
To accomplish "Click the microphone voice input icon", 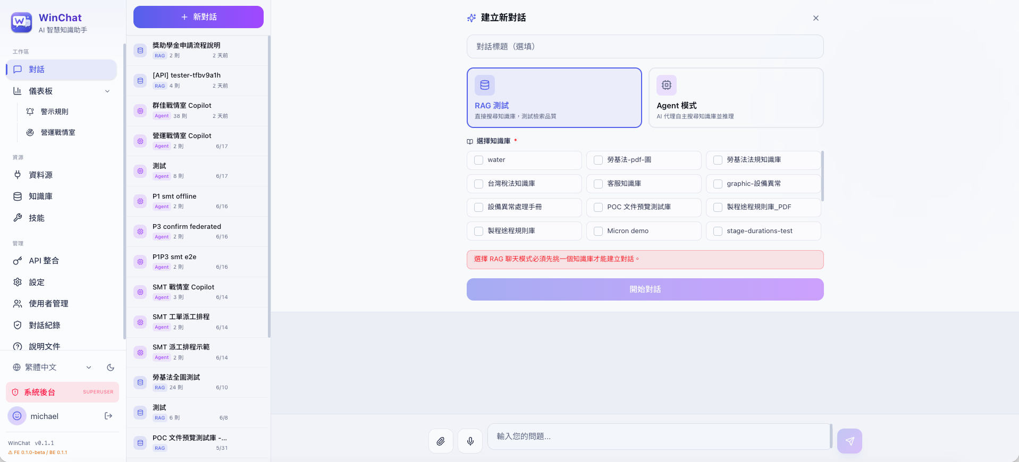I will (470, 441).
